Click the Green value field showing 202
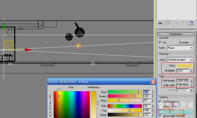197x118 pixels. [x=147, y=96]
